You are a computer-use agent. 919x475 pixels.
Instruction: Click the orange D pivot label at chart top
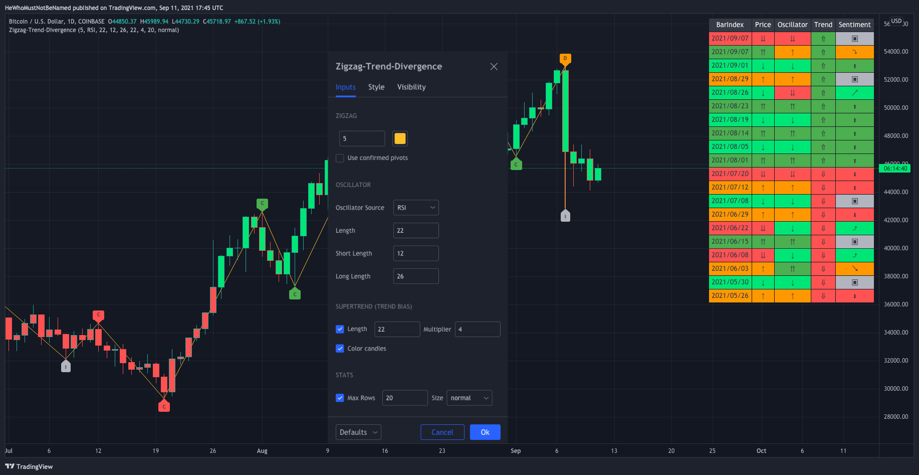tap(565, 59)
